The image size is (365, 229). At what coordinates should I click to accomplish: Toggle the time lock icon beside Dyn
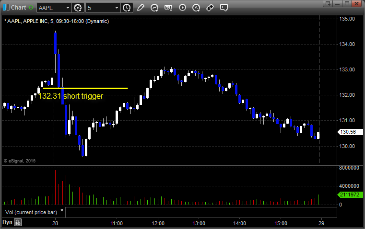pos(18,222)
